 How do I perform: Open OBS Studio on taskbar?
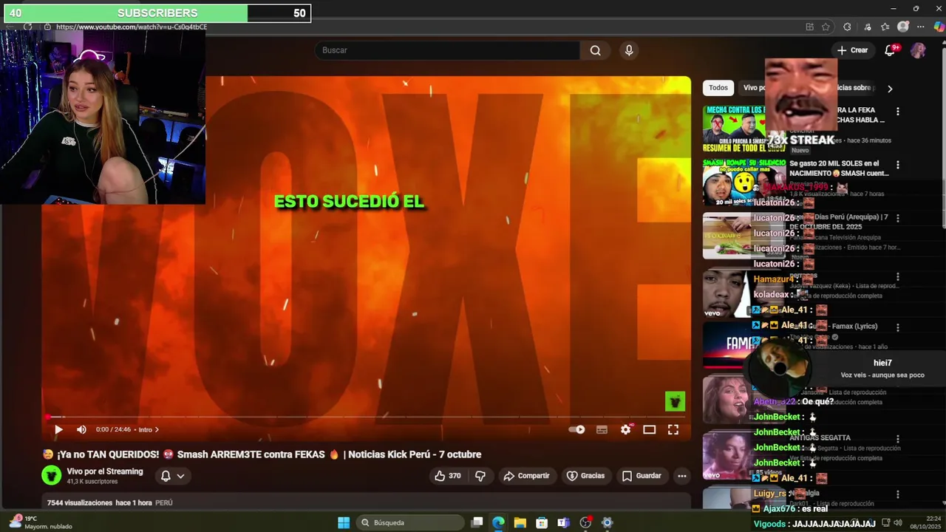[x=585, y=522]
